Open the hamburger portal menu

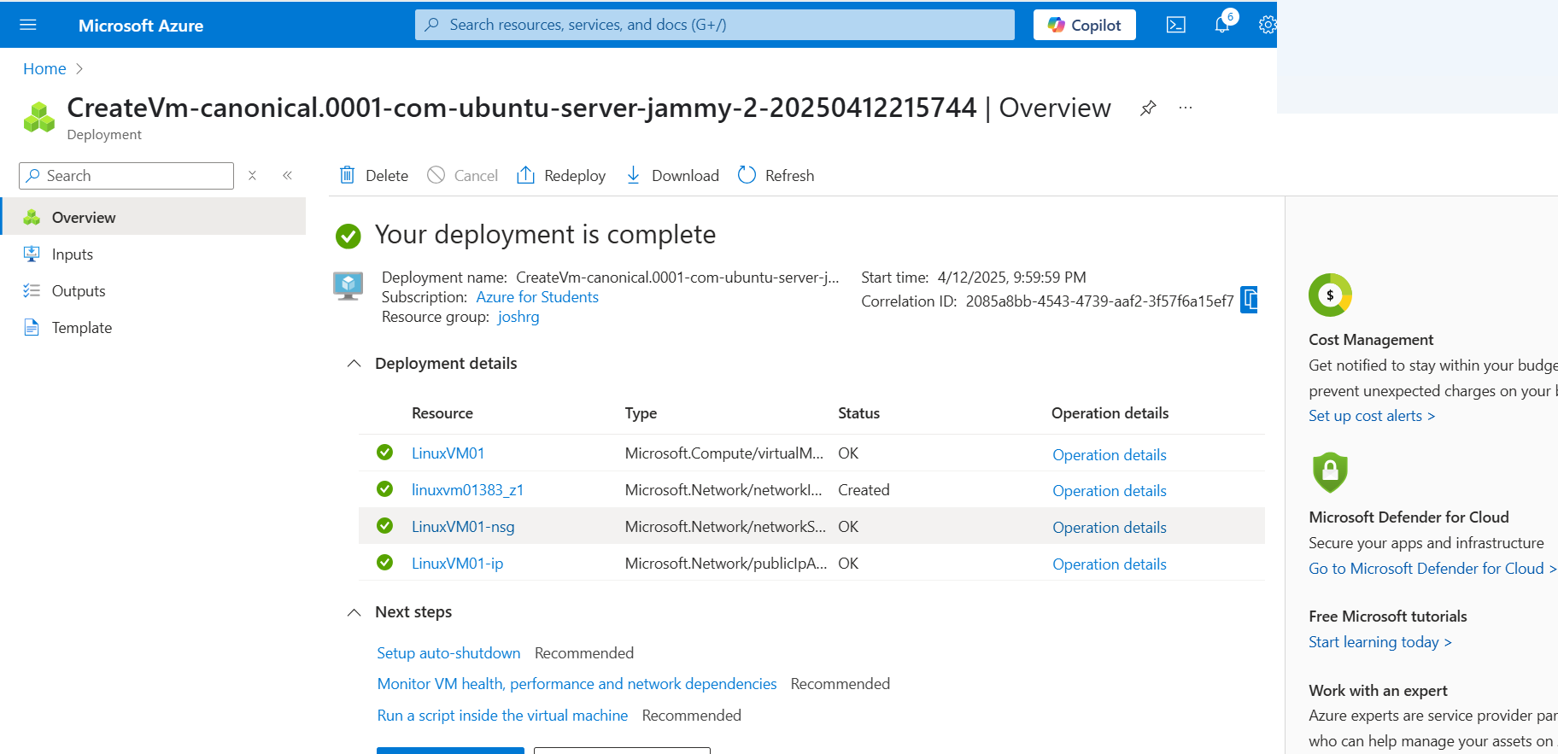tap(28, 25)
